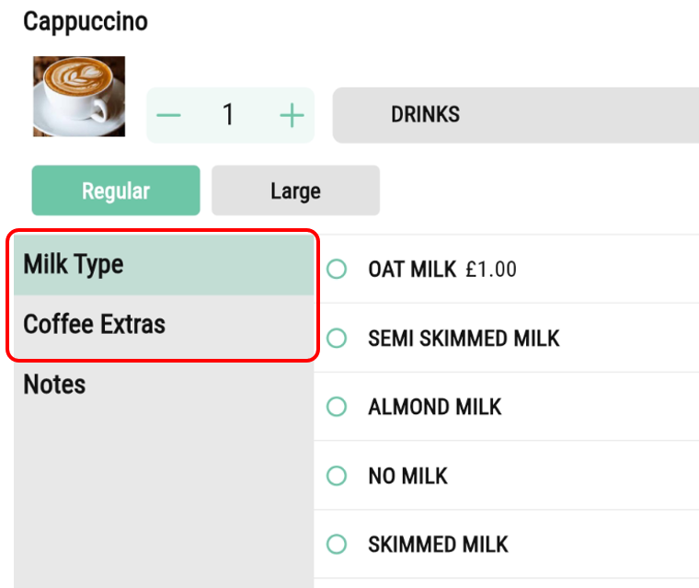The height and width of the screenshot is (588, 699).
Task: Click the quantity value showing 1
Action: [x=228, y=115]
